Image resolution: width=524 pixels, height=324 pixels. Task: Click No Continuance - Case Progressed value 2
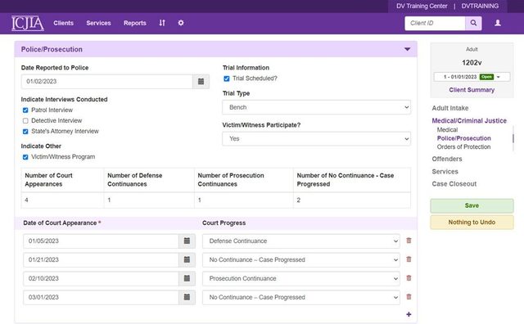(298, 200)
